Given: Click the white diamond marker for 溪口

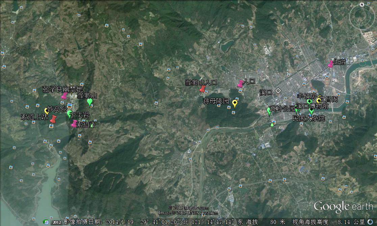Looking at the screenshot, I should pos(278,91).
